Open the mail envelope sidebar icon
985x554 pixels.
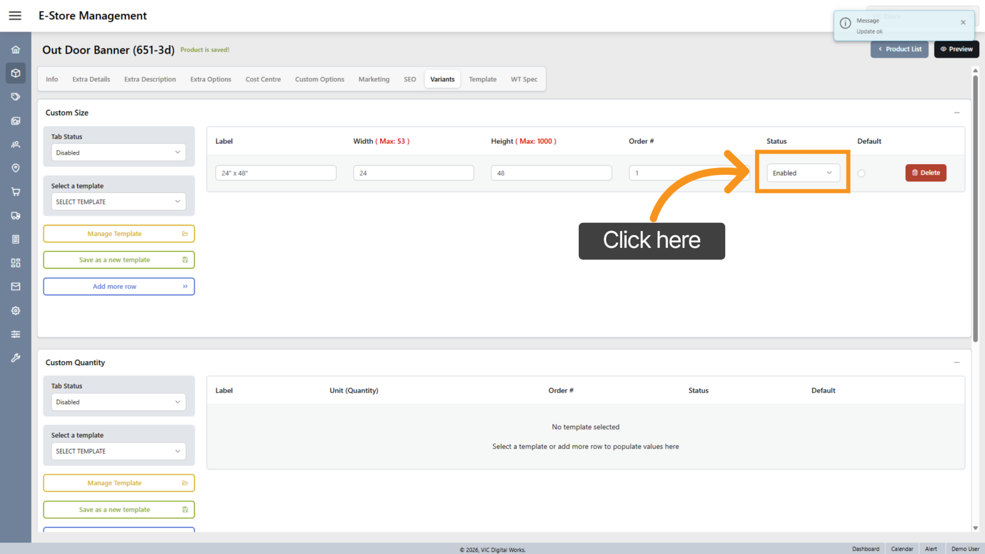16,287
